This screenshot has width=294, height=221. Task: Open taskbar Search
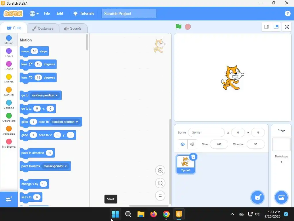pyautogui.click(x=128, y=214)
